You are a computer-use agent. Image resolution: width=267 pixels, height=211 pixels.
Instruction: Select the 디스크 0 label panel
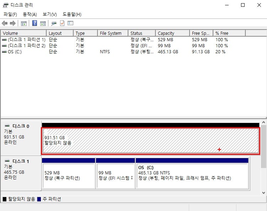(21, 138)
